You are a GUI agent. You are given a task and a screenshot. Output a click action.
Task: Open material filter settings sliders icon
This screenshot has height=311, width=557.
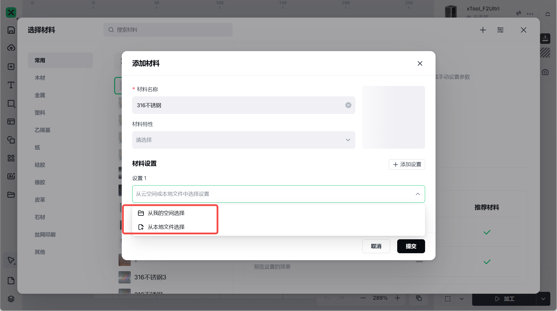(500, 30)
